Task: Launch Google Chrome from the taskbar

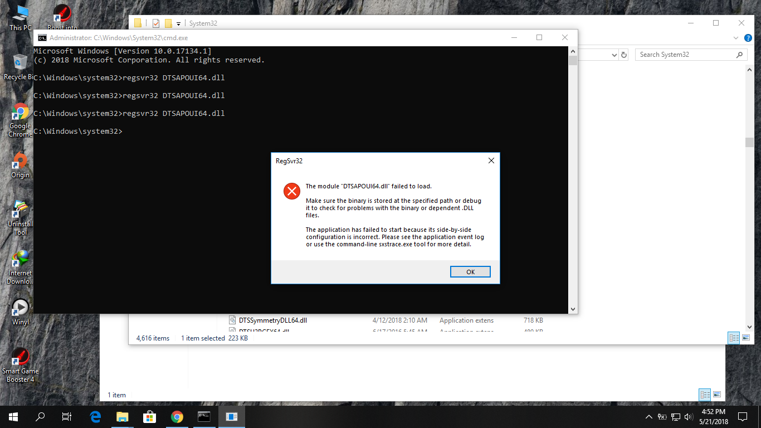Action: (x=177, y=416)
